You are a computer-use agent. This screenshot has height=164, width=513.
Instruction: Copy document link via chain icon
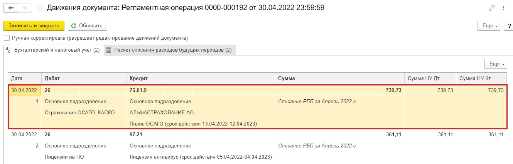pyautogui.click(x=491, y=8)
